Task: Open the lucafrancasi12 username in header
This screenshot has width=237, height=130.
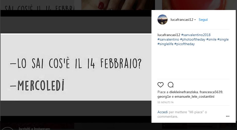Action: [182, 20]
